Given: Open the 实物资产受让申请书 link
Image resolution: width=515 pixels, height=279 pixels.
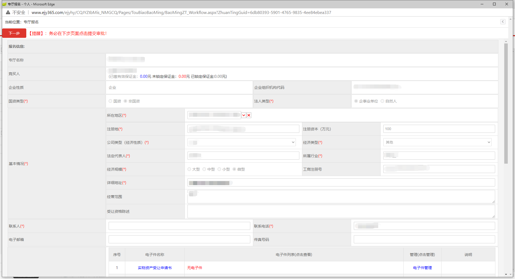Looking at the screenshot, I should [x=155, y=268].
